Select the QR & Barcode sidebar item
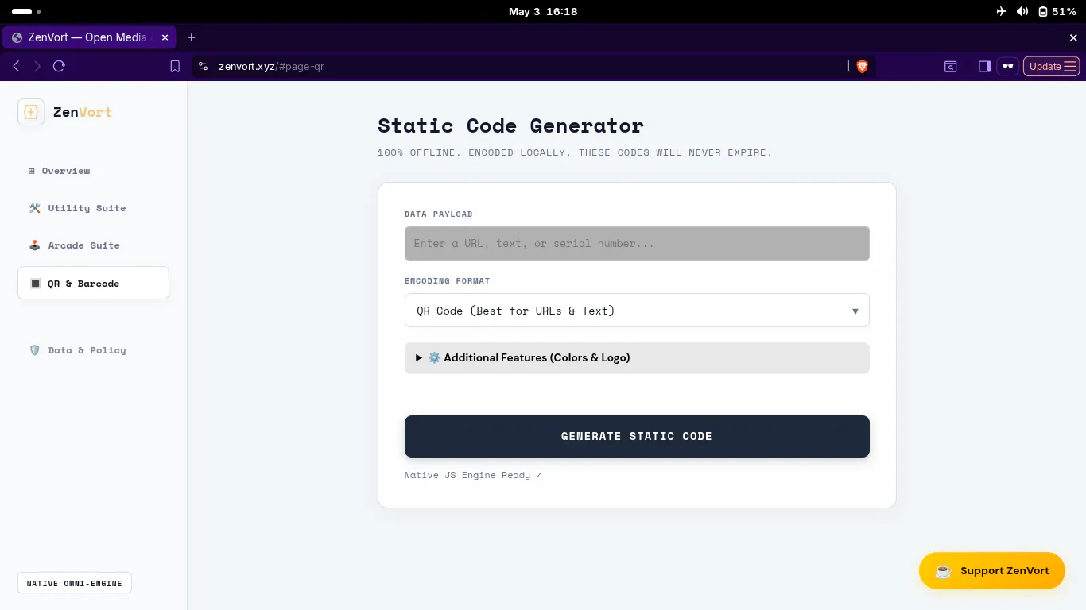 click(94, 284)
